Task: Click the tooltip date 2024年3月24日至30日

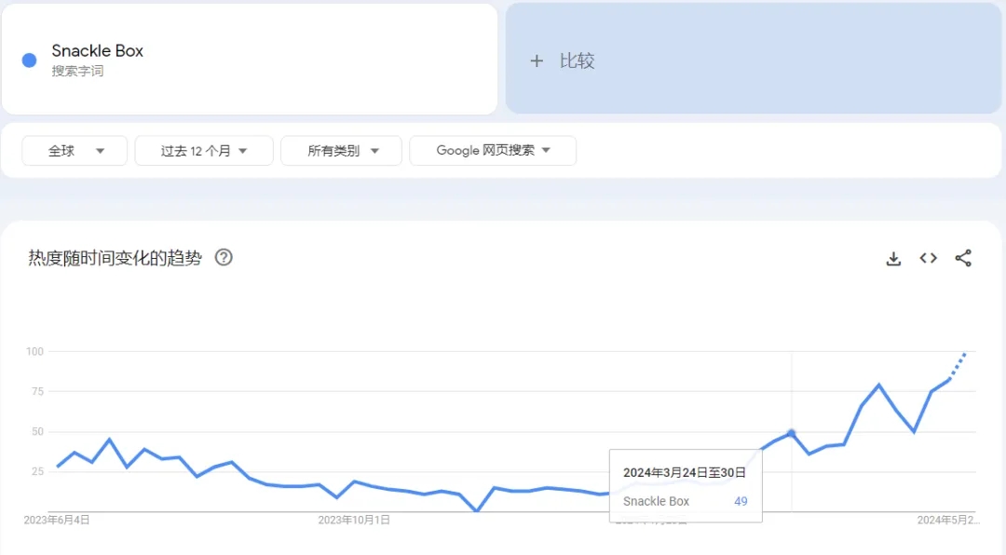Action: 685,472
